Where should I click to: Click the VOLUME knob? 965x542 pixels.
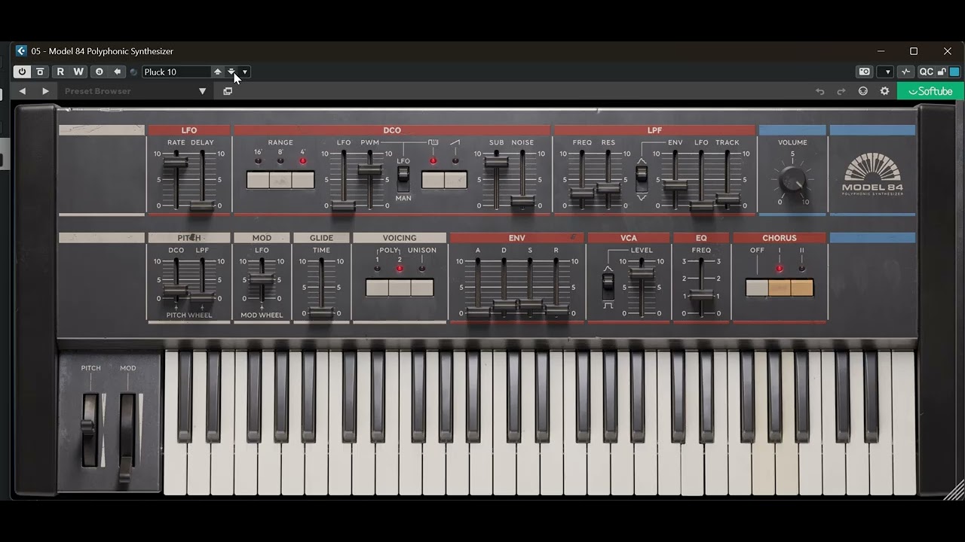792,179
